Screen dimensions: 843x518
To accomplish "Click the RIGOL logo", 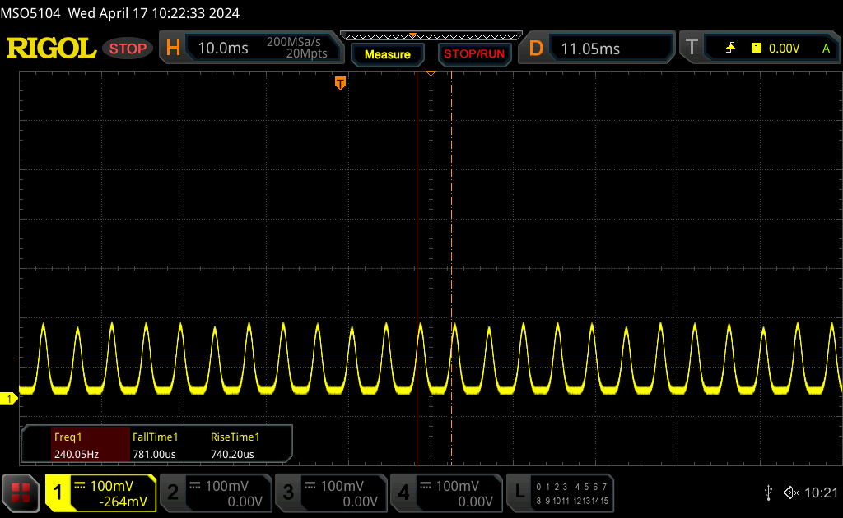I will [x=51, y=49].
